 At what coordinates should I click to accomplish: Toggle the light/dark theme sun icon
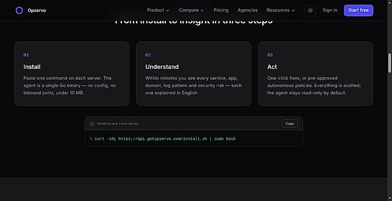coord(310,10)
